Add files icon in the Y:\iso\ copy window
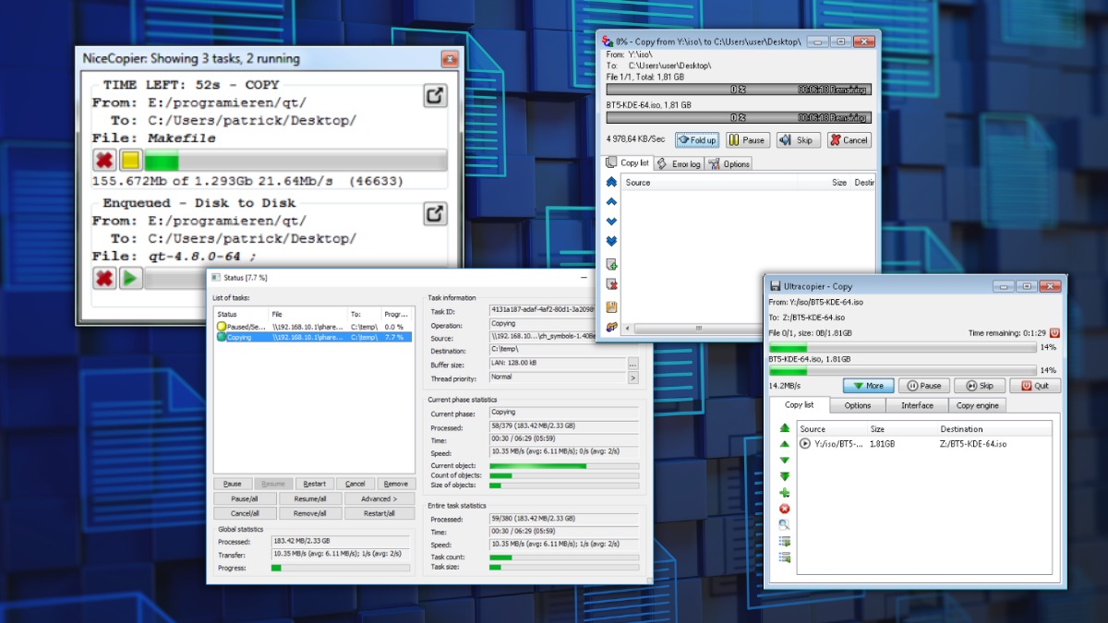Image resolution: width=1108 pixels, height=623 pixels. pyautogui.click(x=611, y=264)
